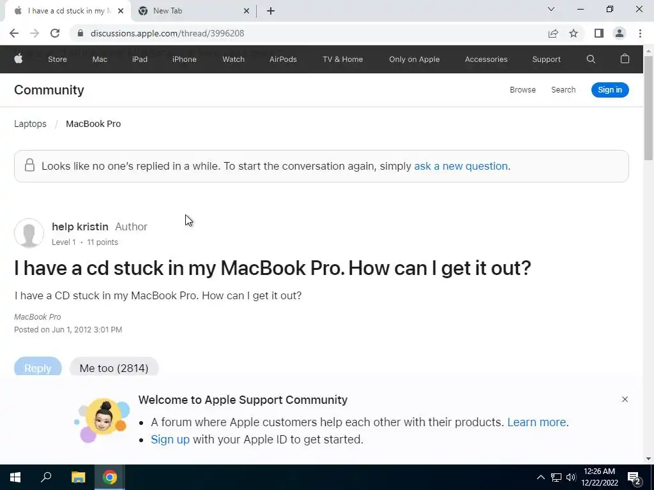Click the browser forward arrow
This screenshot has width=654, height=490.
point(34,33)
